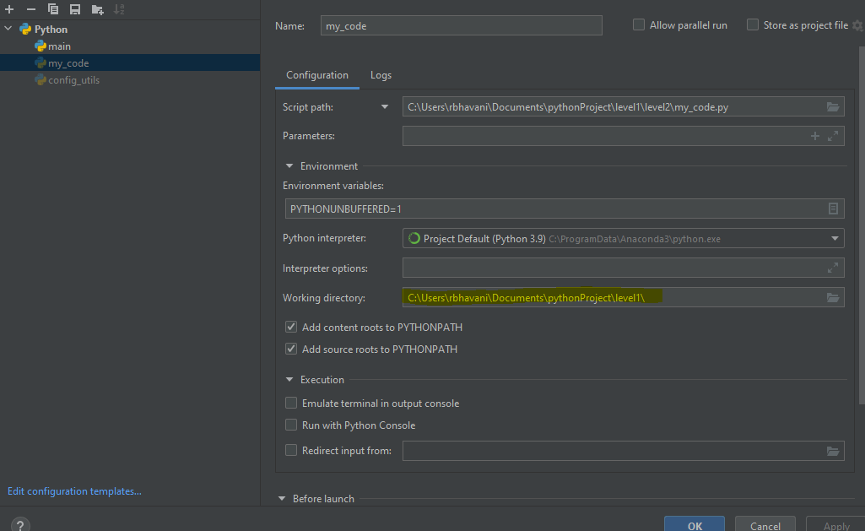The width and height of the screenshot is (865, 531).
Task: Sort configurations alphabetically
Action: coord(119,9)
